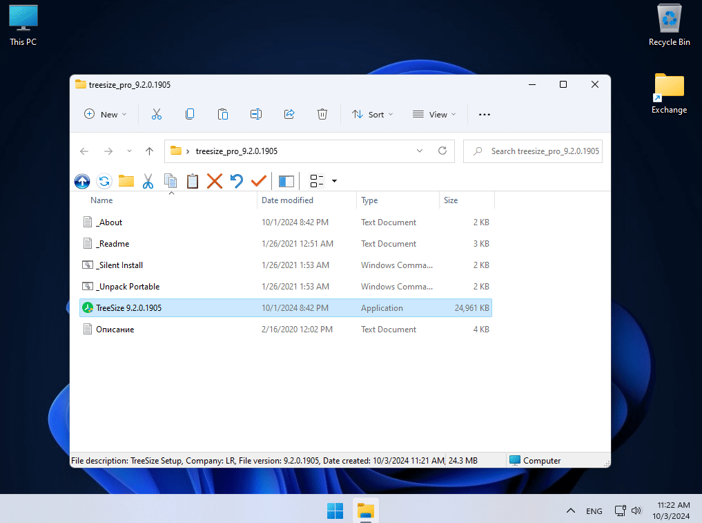Open the Windows Start button
Viewport: 702px width, 523px height.
point(335,511)
